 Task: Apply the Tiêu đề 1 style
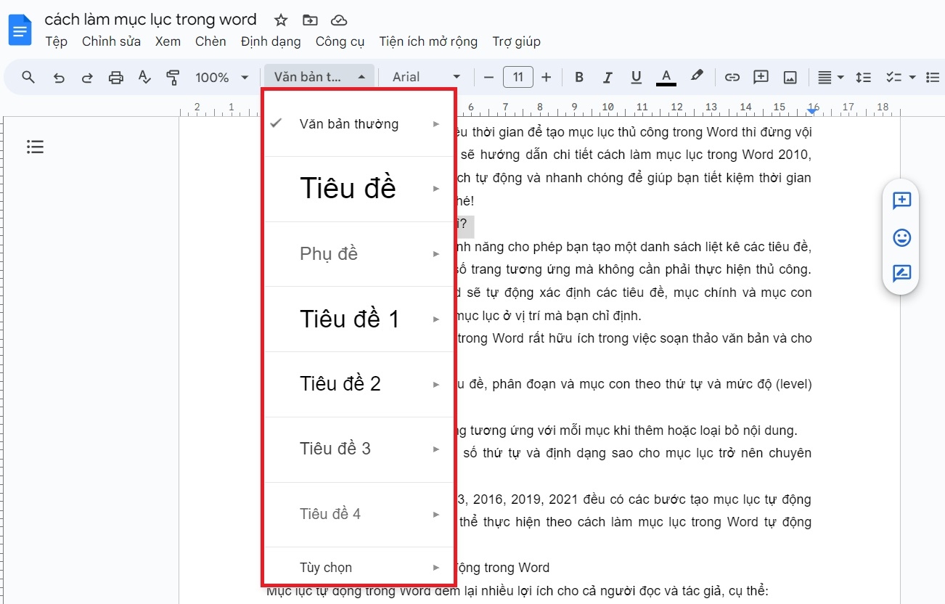359,319
